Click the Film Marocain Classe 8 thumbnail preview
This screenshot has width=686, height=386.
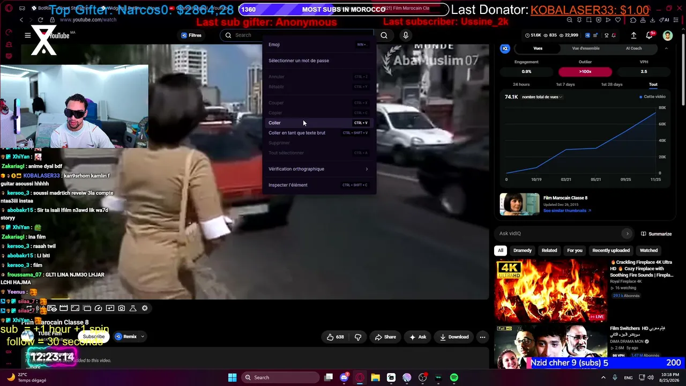pos(519,204)
